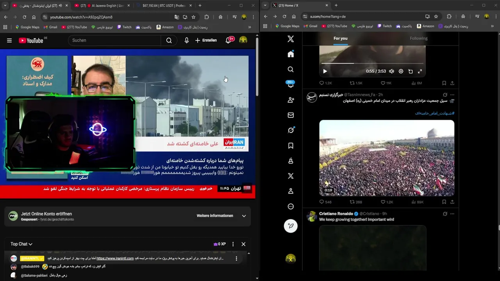Like the post with 11K likes
The height and width of the screenshot is (281, 500).
click(386, 83)
